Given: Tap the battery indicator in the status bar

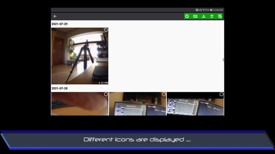Looking at the screenshot, I should [211, 10].
